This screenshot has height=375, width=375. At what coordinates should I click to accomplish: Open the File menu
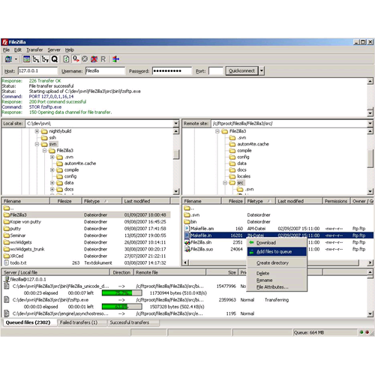[6, 50]
